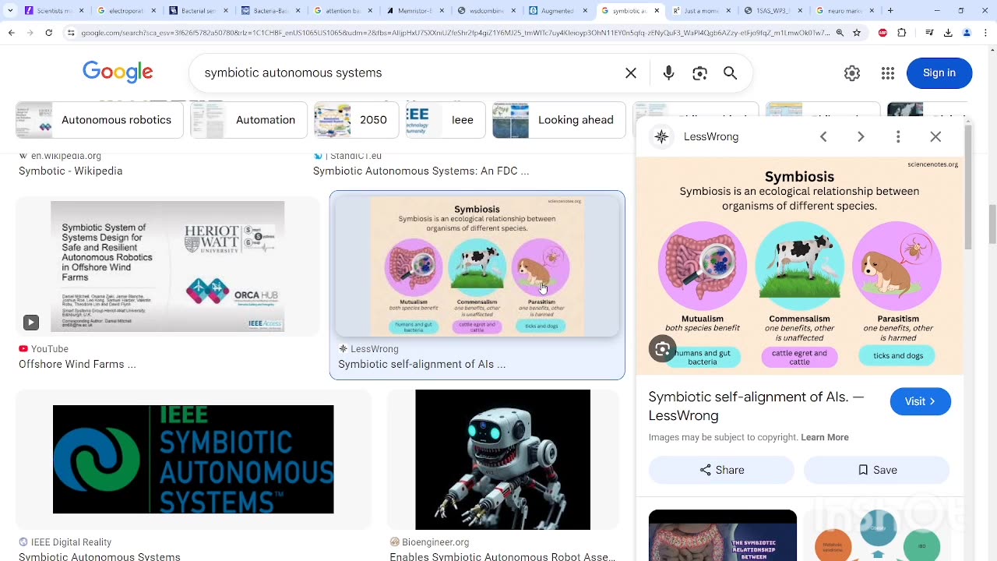Select the Looking ahead filter chip

tap(559, 120)
